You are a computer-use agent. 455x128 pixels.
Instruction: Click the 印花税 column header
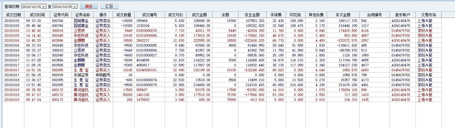click(295, 14)
